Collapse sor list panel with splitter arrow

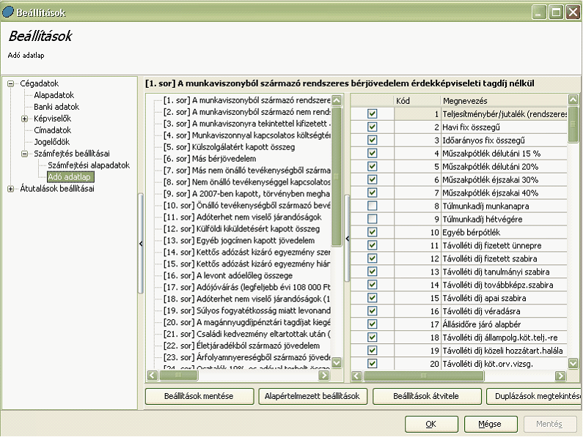[x=348, y=239]
